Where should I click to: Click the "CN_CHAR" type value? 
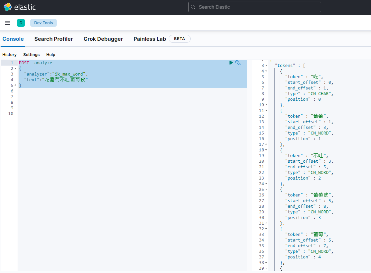[320, 94]
